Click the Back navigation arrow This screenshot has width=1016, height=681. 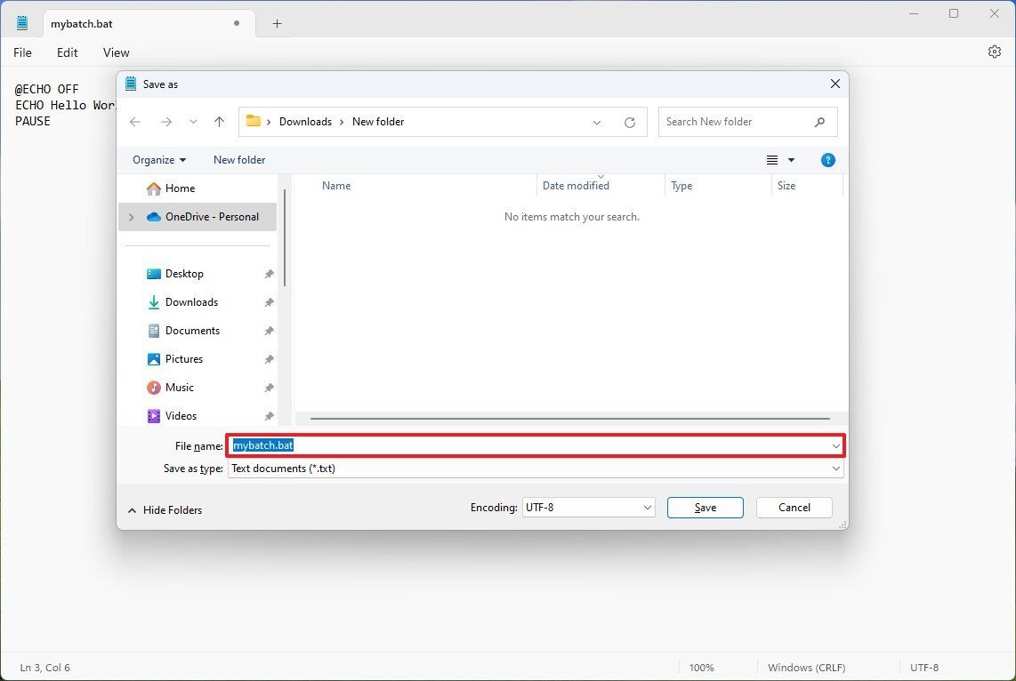point(135,121)
